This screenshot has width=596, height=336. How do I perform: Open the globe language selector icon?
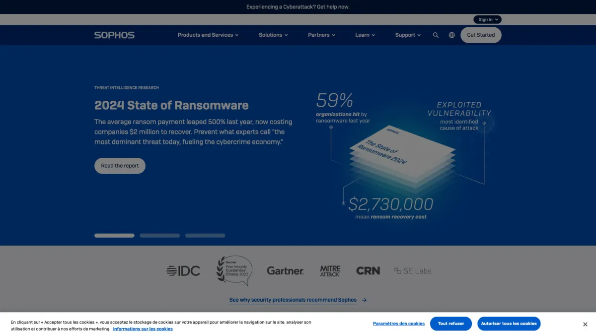[451, 35]
